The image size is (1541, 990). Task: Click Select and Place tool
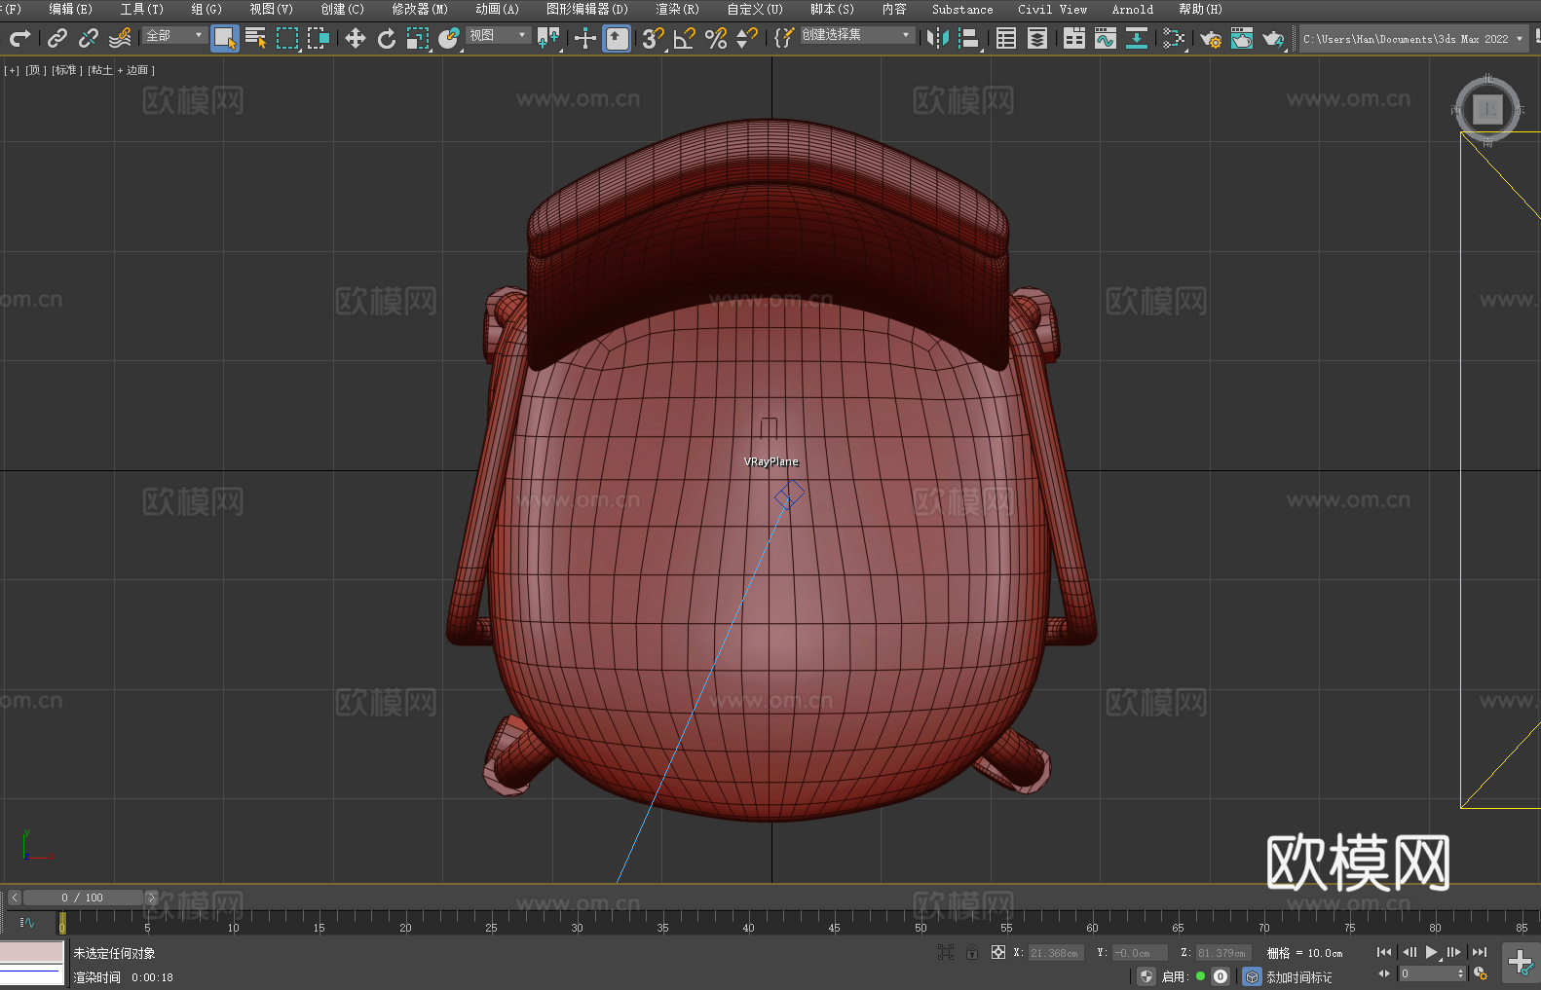pyautogui.click(x=449, y=38)
